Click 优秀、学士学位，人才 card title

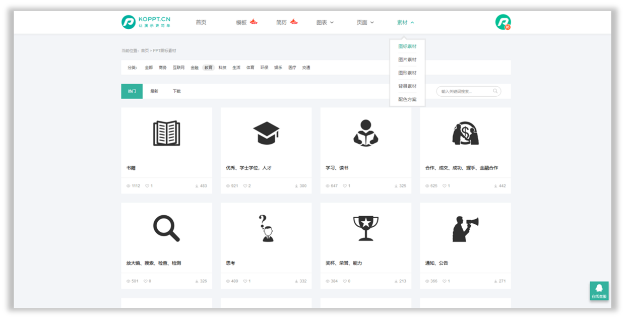tap(248, 168)
